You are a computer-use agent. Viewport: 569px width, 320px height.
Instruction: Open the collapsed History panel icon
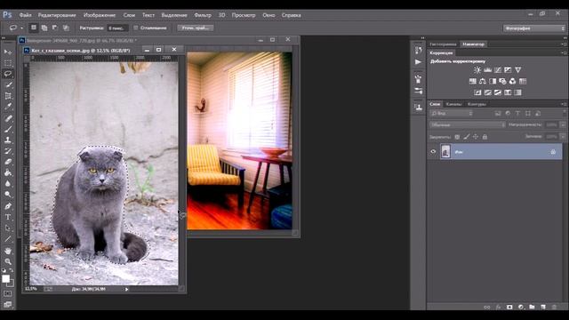click(419, 50)
